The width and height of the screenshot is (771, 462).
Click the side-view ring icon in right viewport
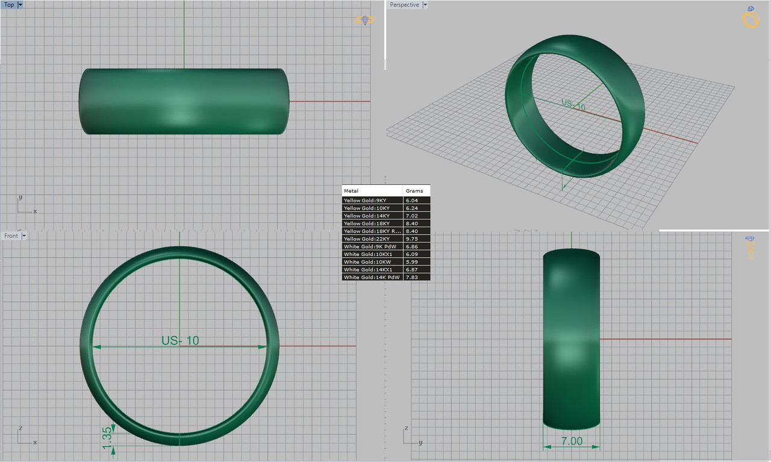pos(751,247)
